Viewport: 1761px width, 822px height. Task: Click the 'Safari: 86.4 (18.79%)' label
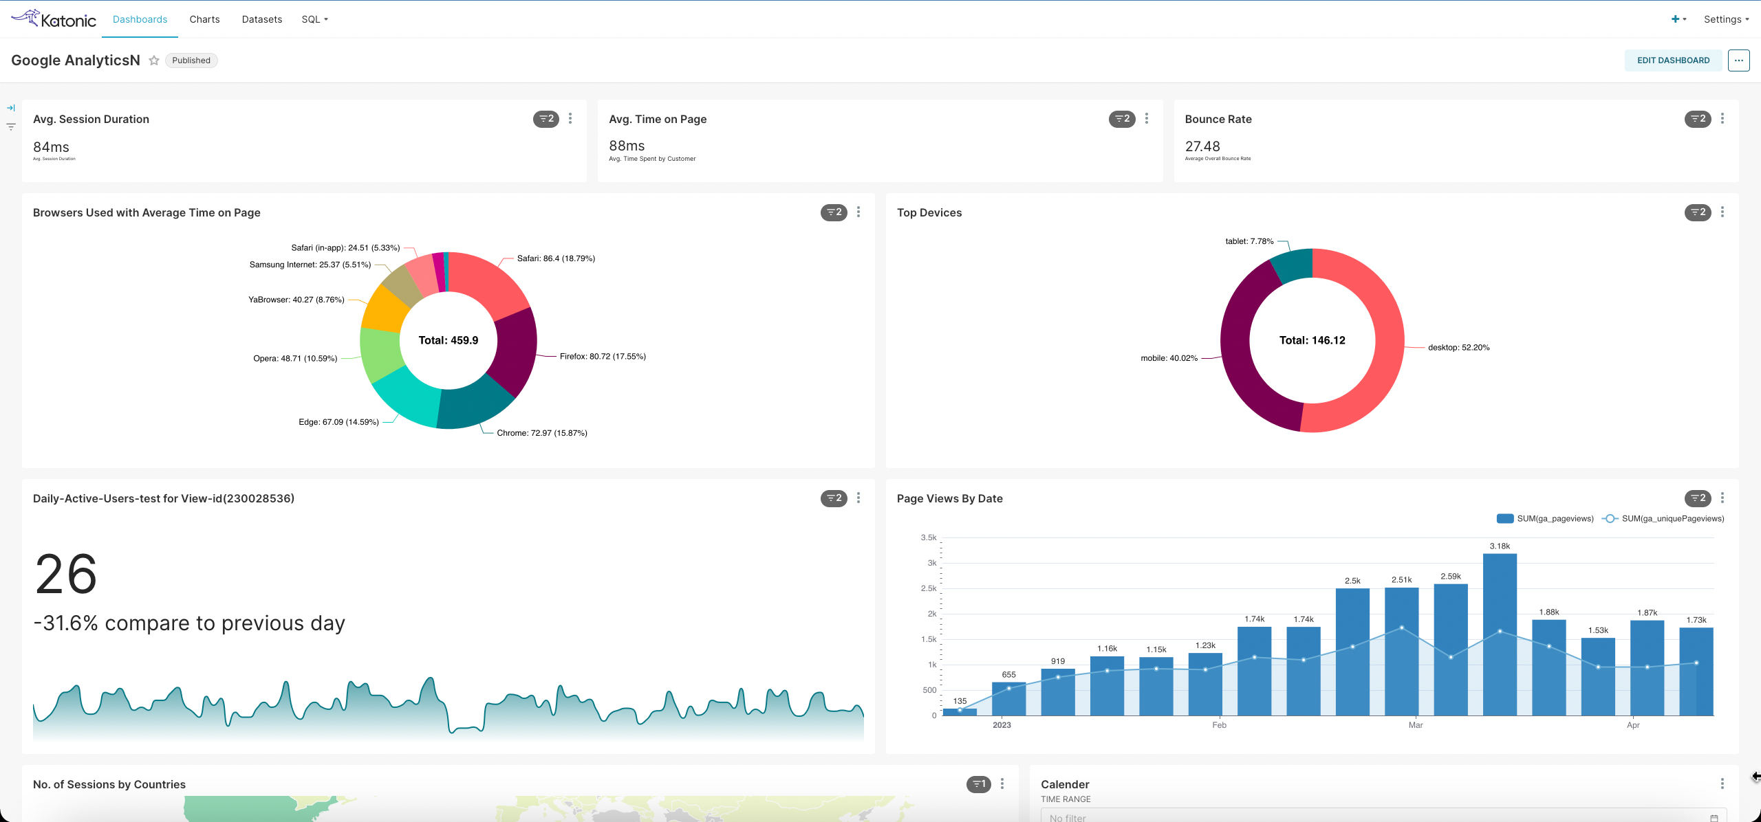[x=556, y=258]
